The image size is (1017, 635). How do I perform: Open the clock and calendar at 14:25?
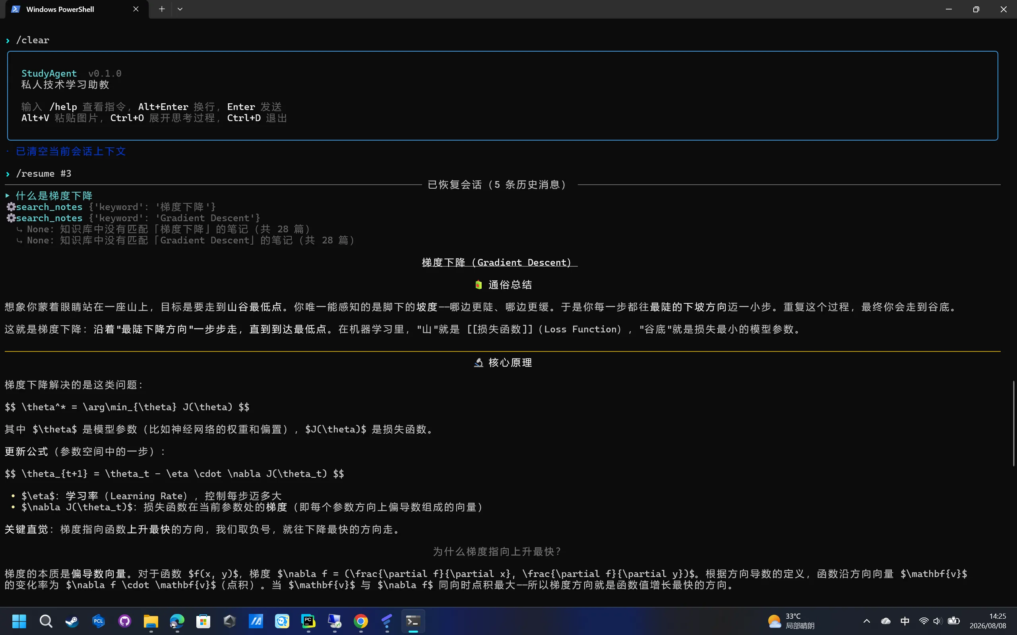click(x=988, y=621)
